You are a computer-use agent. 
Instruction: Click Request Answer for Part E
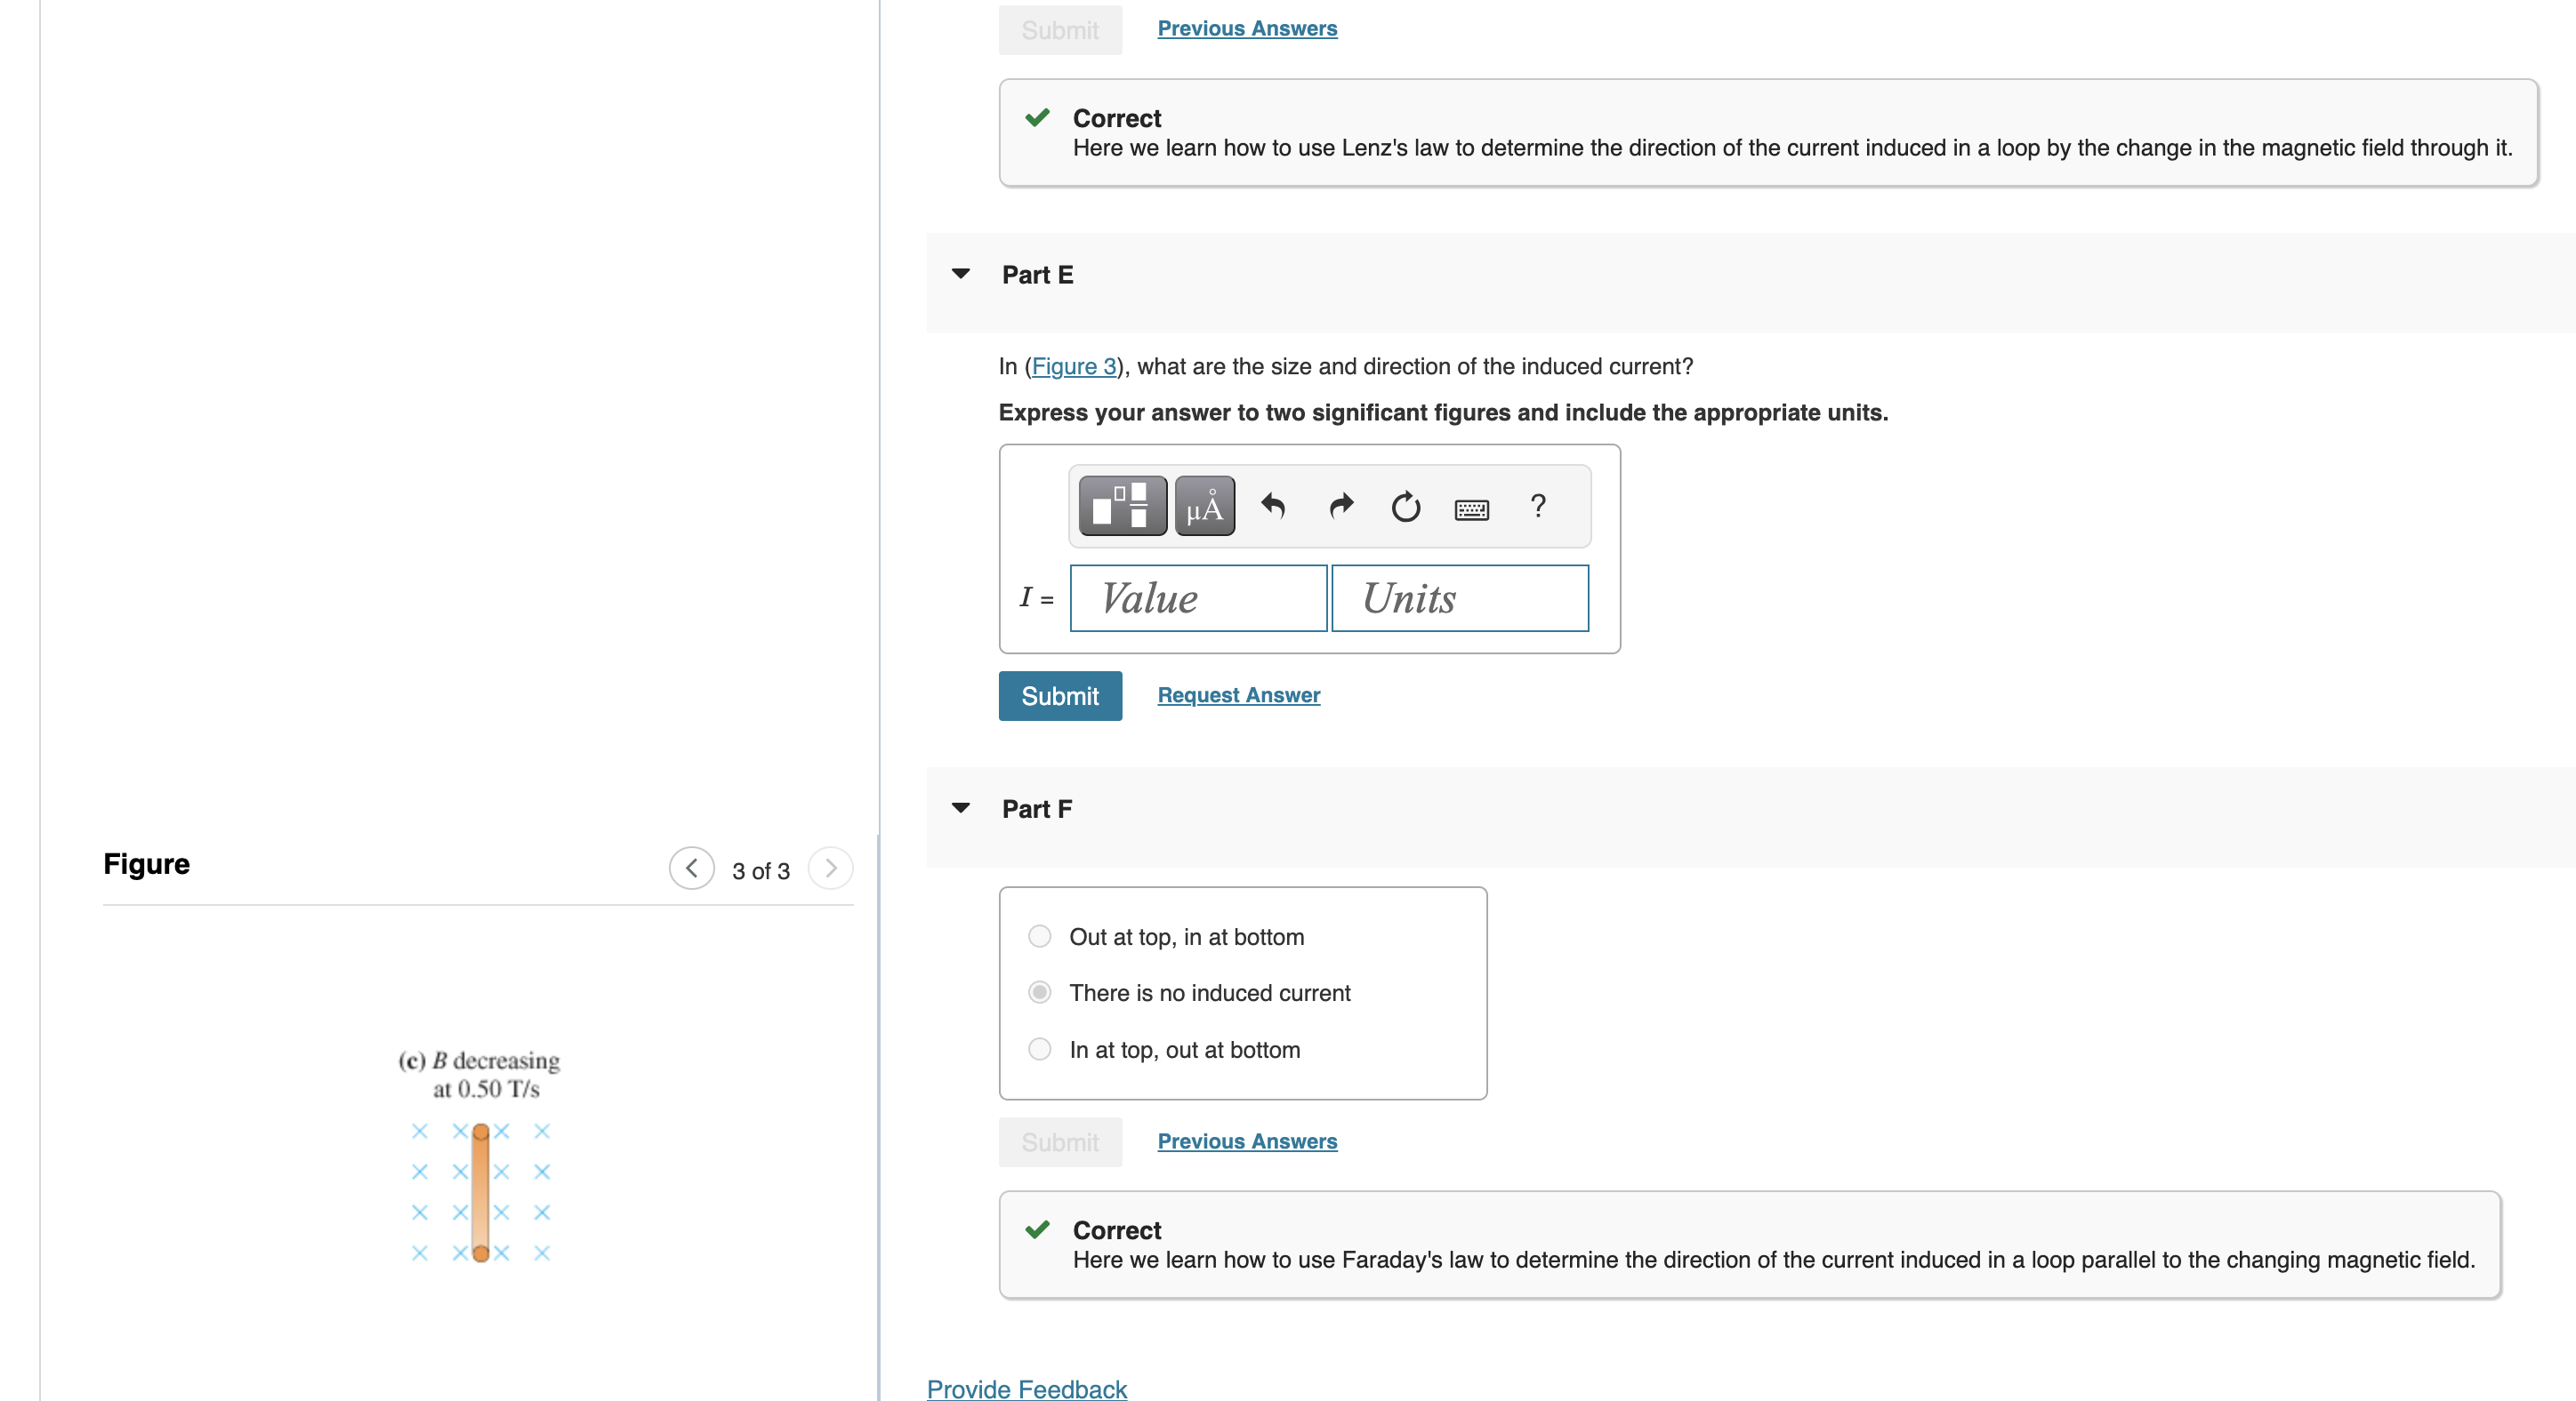pyautogui.click(x=1238, y=694)
